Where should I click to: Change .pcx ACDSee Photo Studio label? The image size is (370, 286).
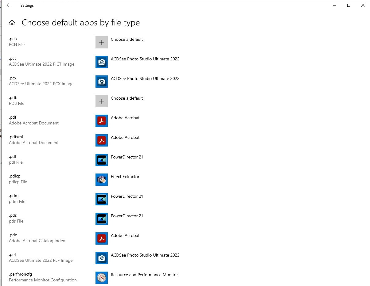point(145,78)
